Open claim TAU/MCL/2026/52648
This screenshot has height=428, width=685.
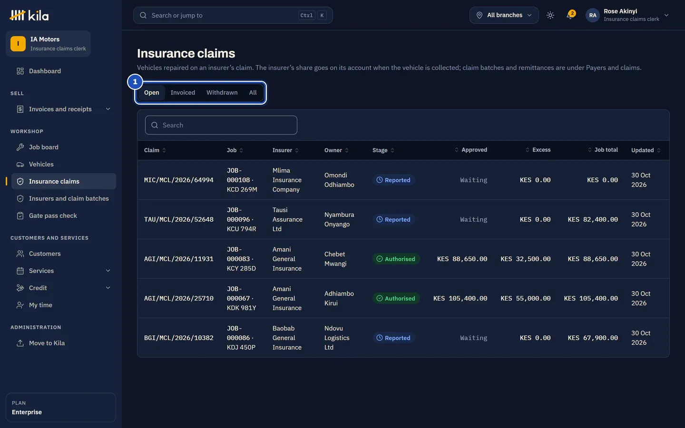[179, 220]
